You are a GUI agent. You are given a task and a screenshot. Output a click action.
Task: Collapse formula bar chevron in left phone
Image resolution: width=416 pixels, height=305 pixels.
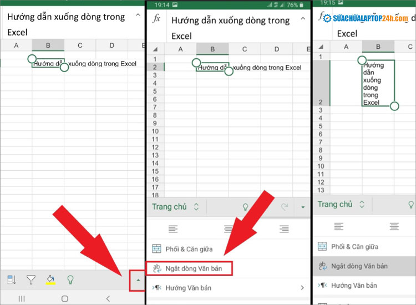click(138, 15)
